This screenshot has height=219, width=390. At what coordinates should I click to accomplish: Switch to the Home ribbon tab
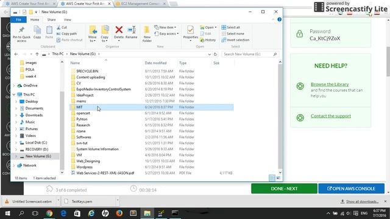point(35,19)
